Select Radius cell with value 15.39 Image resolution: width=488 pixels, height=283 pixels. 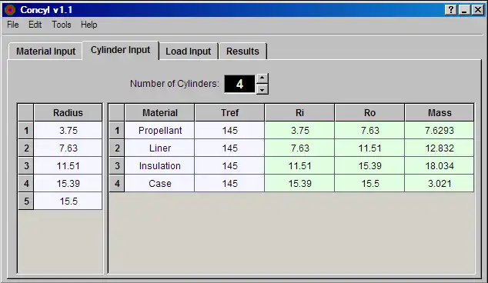coord(68,184)
